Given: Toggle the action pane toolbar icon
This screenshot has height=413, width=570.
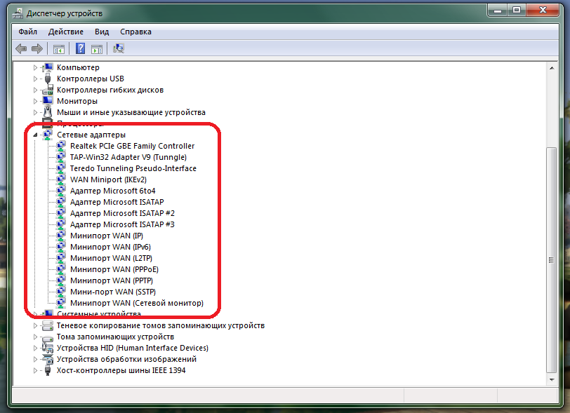Looking at the screenshot, I should tap(97, 48).
